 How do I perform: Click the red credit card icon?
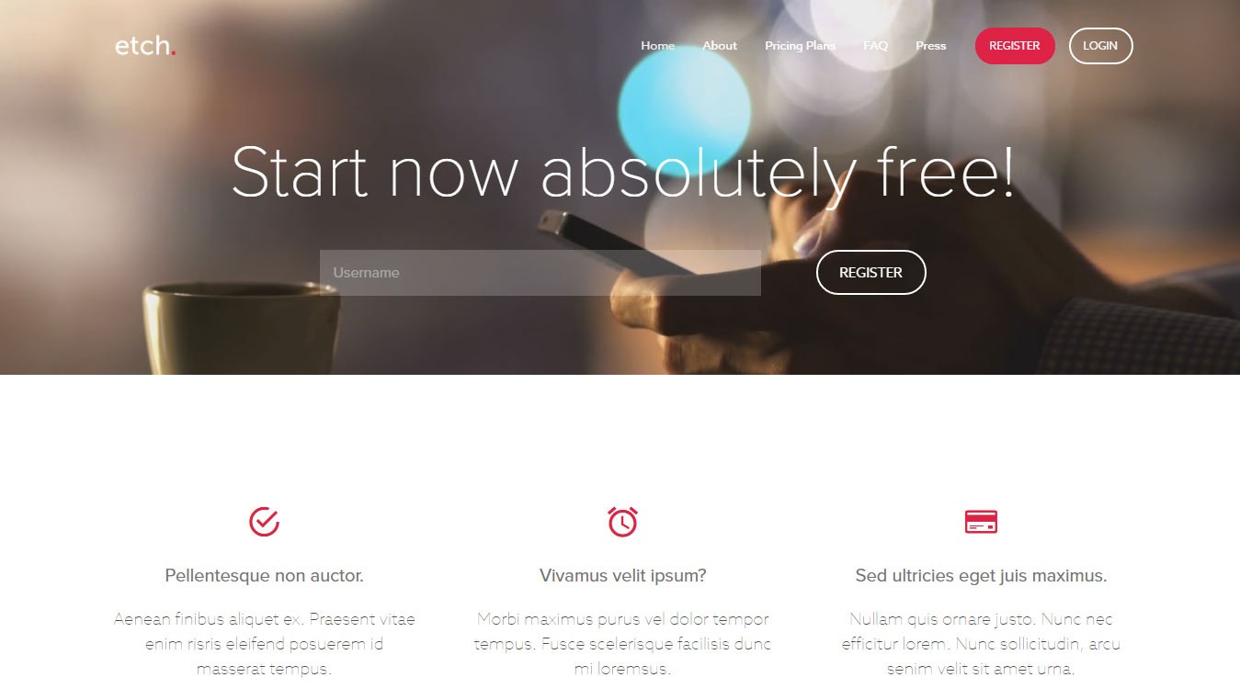tap(981, 522)
